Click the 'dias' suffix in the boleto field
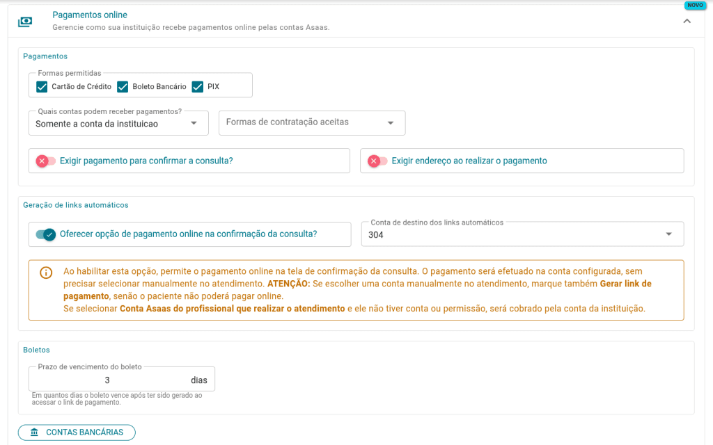This screenshot has width=713, height=445. (x=199, y=380)
